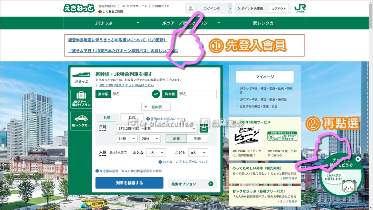Select the 到着 arrival time option
The width and height of the screenshot is (373, 210).
pyautogui.click(x=197, y=139)
